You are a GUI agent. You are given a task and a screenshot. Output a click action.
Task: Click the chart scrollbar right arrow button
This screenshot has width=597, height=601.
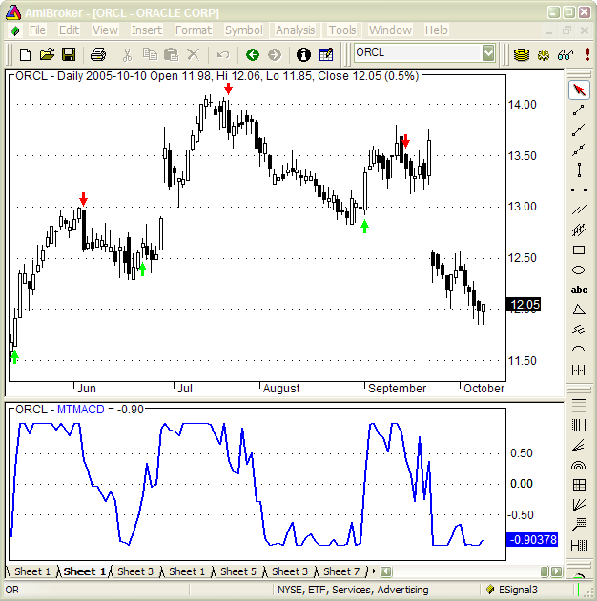(x=556, y=571)
